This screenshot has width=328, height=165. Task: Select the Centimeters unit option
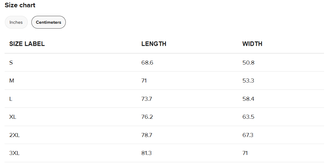point(48,22)
